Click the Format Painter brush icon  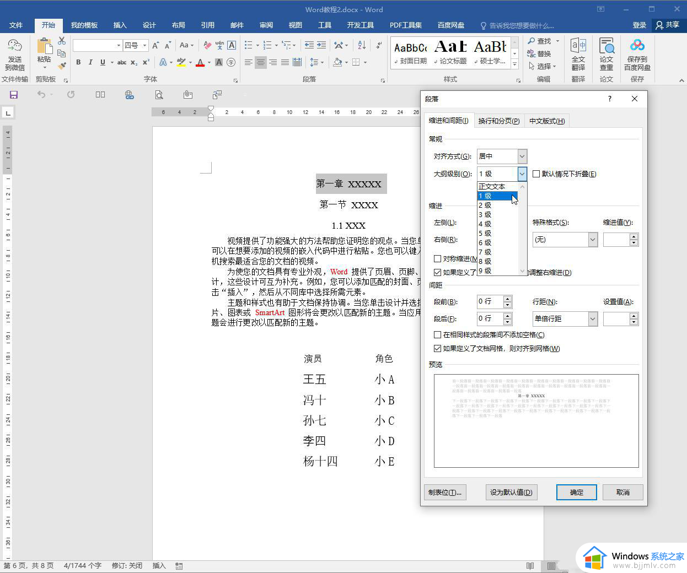(62, 66)
